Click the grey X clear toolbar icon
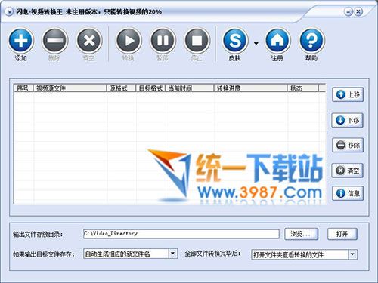 (x=89, y=40)
